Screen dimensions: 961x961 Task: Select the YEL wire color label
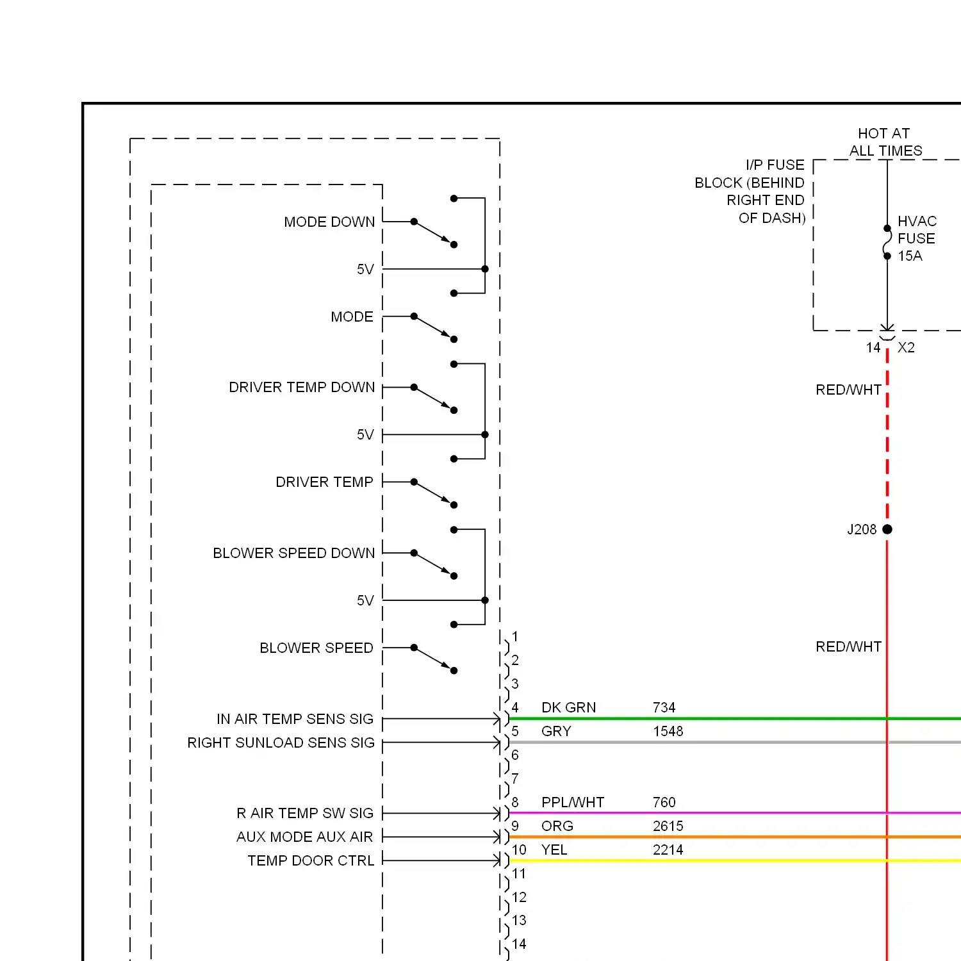(554, 850)
